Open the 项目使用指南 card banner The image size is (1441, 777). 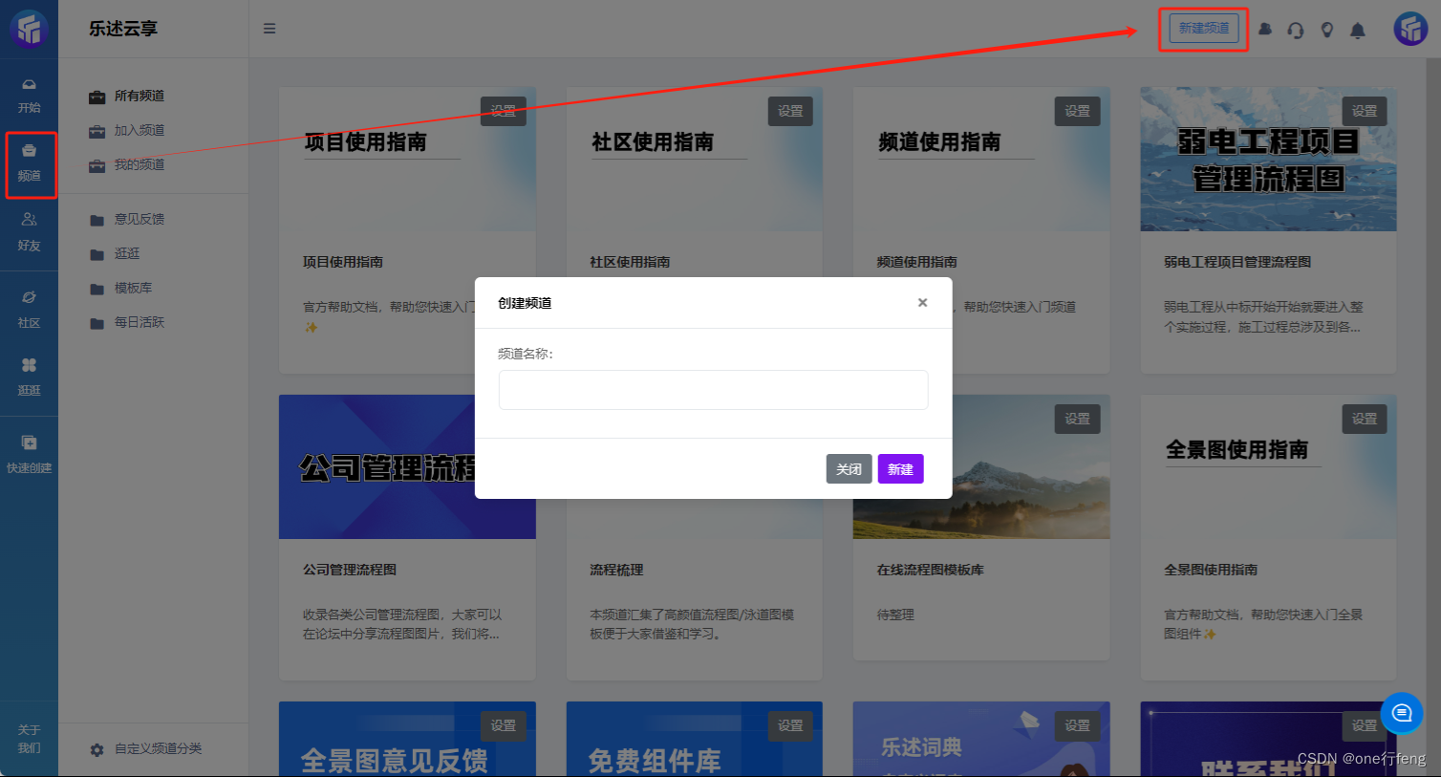pyautogui.click(x=407, y=160)
